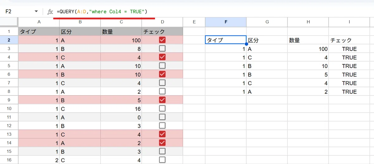This screenshot has height=164, width=374.
Task: Select column I by its header
Action: (349, 22)
